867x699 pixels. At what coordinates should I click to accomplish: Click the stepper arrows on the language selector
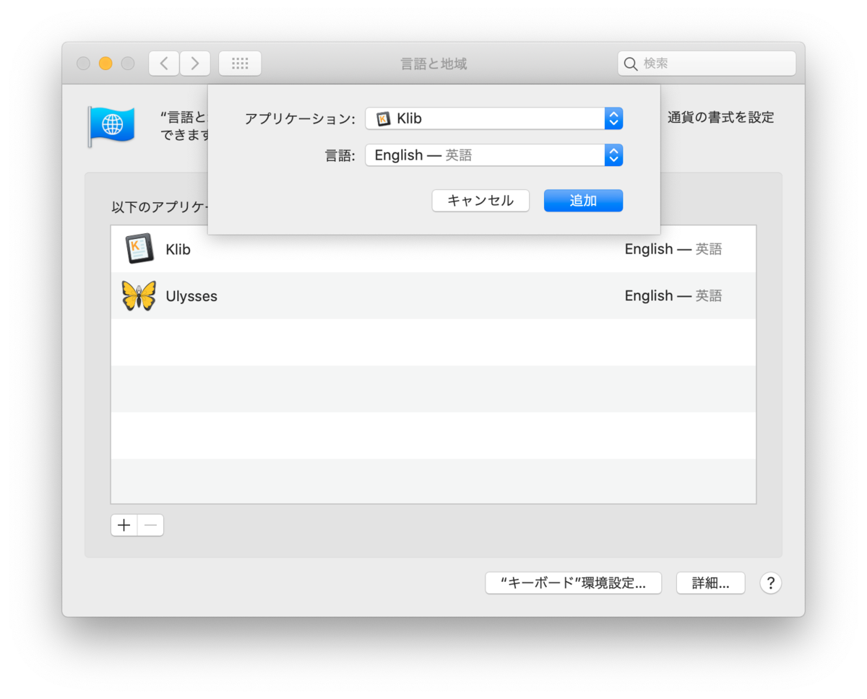click(x=613, y=155)
